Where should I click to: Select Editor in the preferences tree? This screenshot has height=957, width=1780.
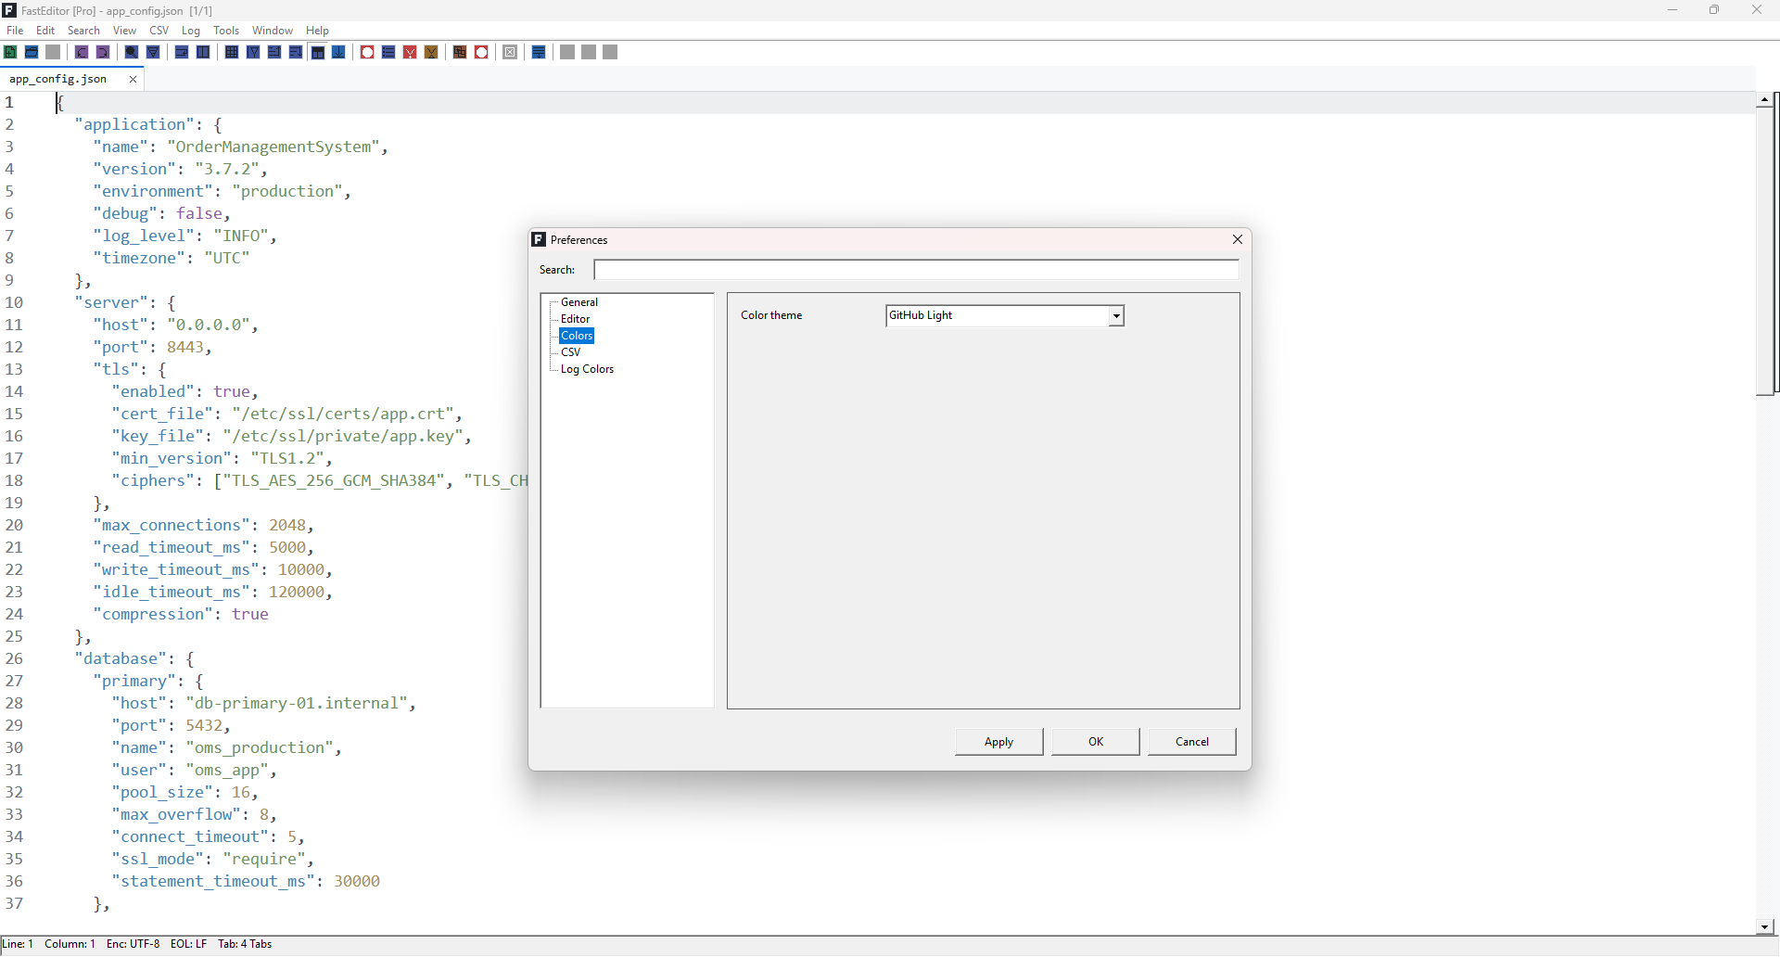[575, 319]
